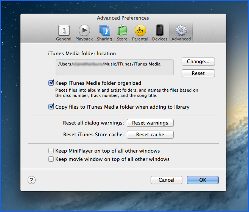The height and width of the screenshot is (212, 249).
Task: Uncheck Keep iTunes Media folder organized
Action: [51, 83]
